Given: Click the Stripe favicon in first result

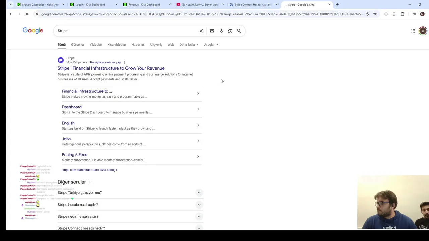Looking at the screenshot, I should (x=61, y=60).
